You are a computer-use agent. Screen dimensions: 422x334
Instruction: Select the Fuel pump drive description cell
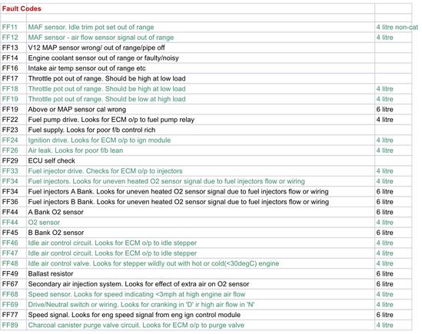pyautogui.click(x=201, y=120)
